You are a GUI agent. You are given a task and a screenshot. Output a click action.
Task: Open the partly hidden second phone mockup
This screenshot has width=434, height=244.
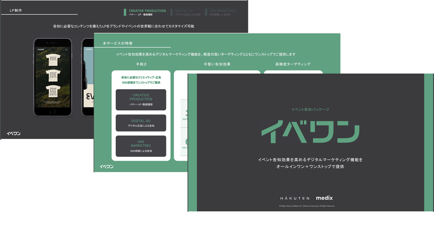coord(87,77)
